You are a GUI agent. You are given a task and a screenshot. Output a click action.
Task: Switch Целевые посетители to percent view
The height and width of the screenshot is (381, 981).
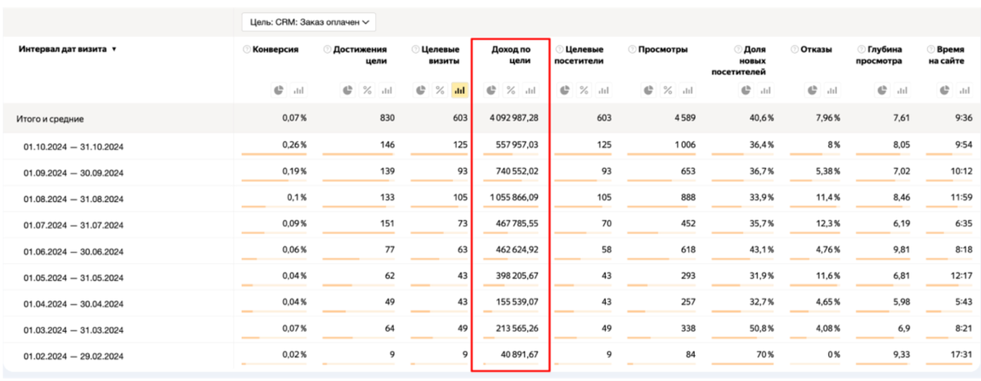[x=584, y=90]
